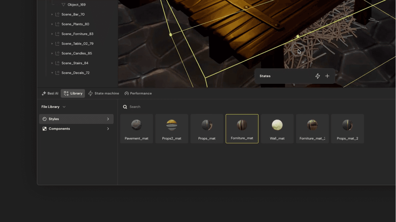Click the Components grid icon
The height and width of the screenshot is (222, 396).
pos(44,129)
